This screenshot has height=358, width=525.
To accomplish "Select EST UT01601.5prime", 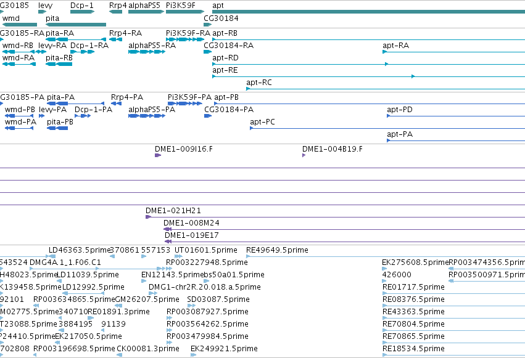I will pyautogui.click(x=206, y=250).
